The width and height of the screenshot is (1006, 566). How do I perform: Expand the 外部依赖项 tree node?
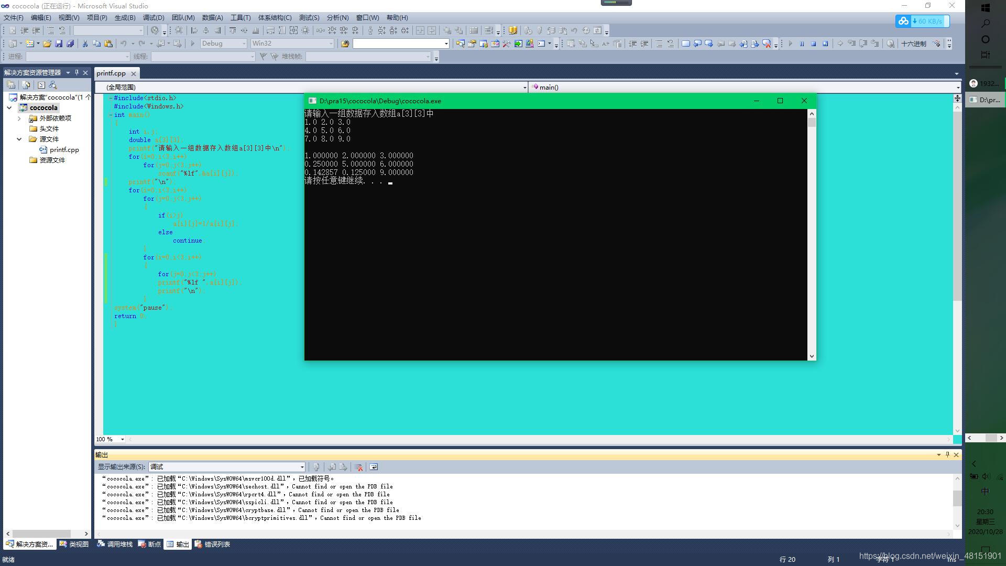(19, 118)
